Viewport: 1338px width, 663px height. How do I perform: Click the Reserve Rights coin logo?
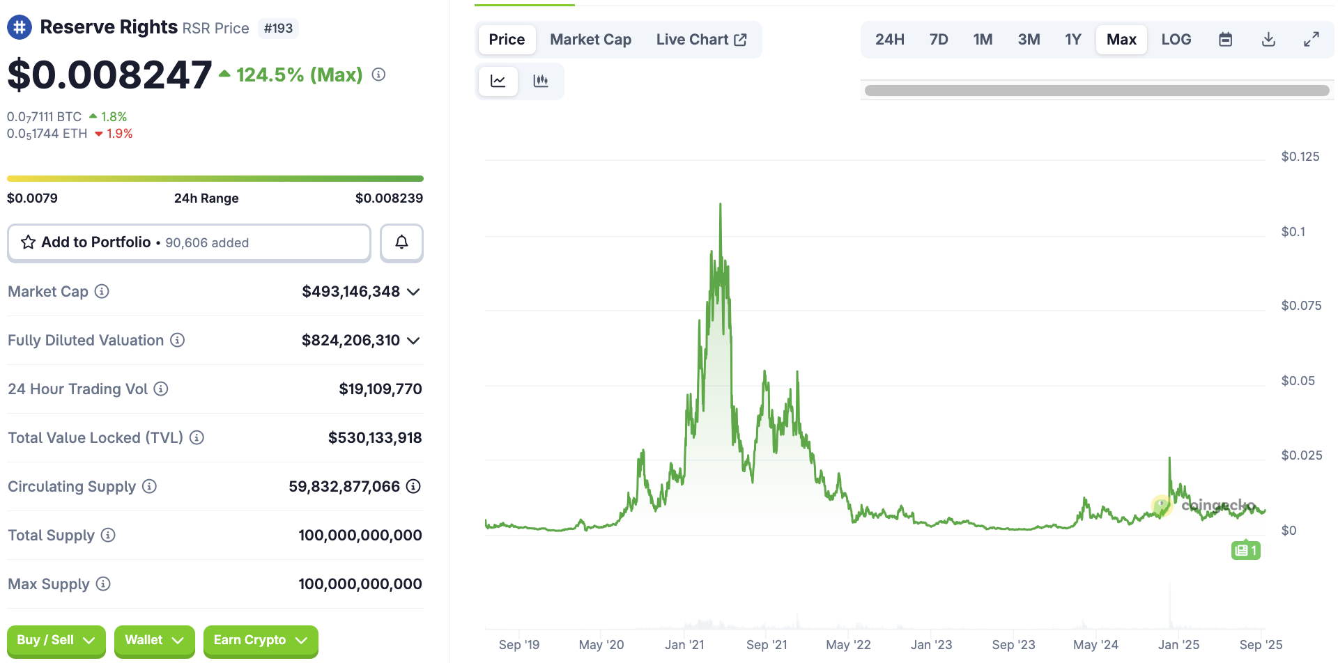coord(20,27)
